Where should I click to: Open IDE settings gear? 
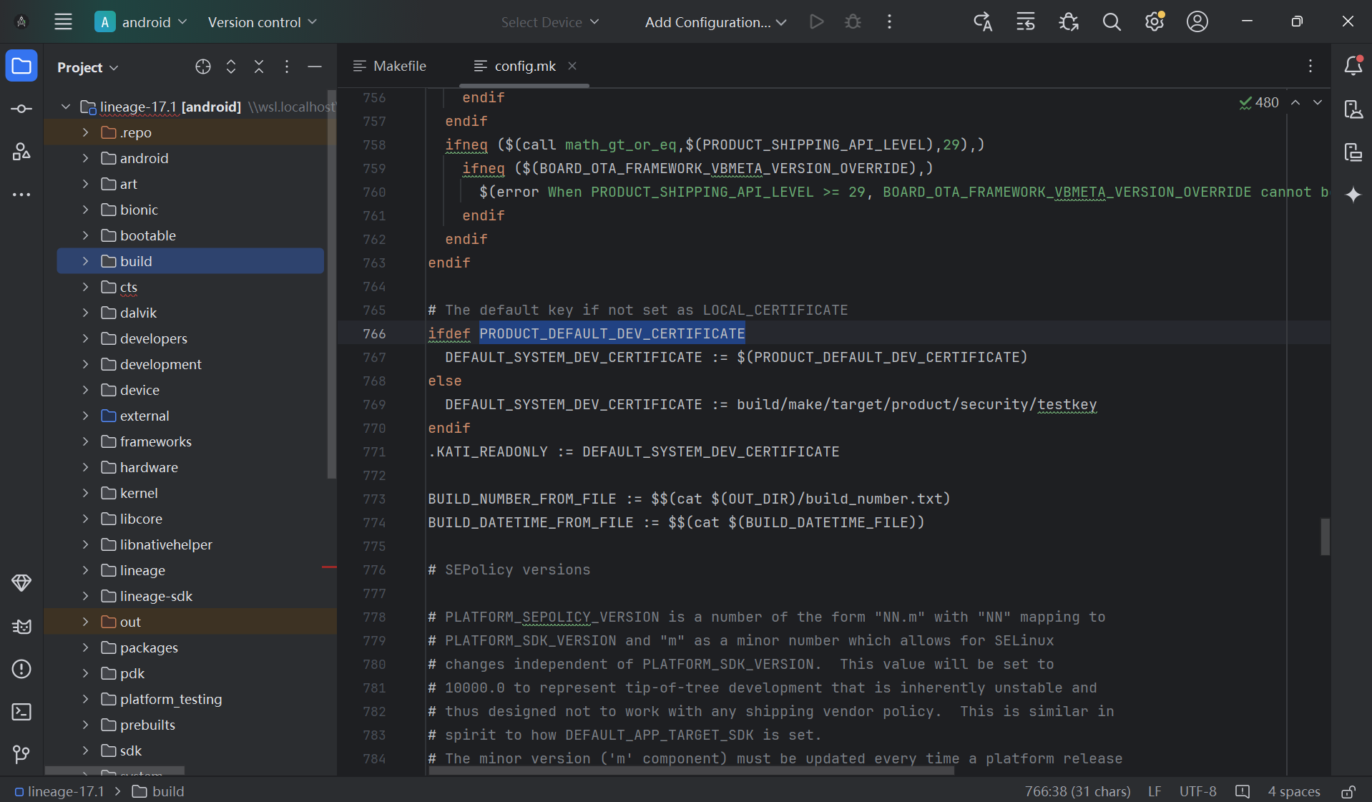[x=1155, y=22]
